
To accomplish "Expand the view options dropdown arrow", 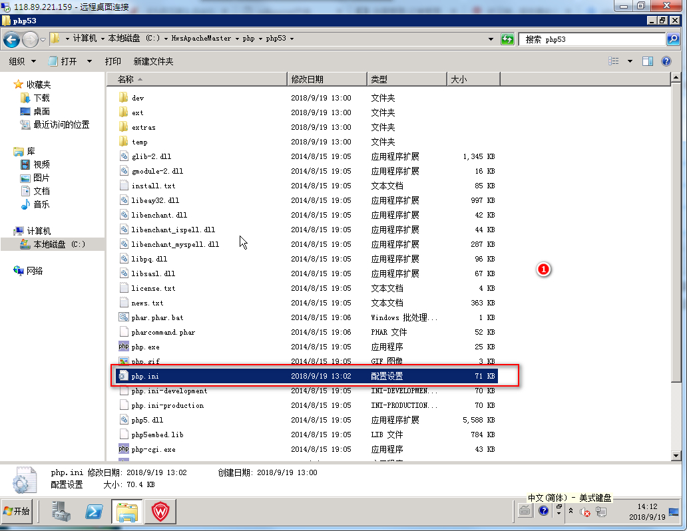I will pyautogui.click(x=630, y=61).
